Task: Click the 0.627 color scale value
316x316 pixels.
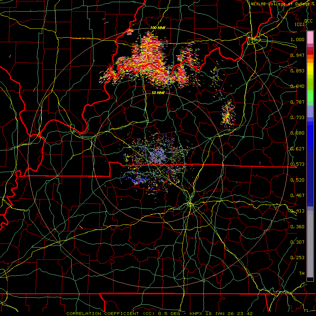Action: tap(297, 149)
